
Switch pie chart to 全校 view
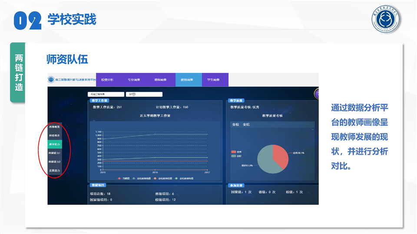(235, 124)
